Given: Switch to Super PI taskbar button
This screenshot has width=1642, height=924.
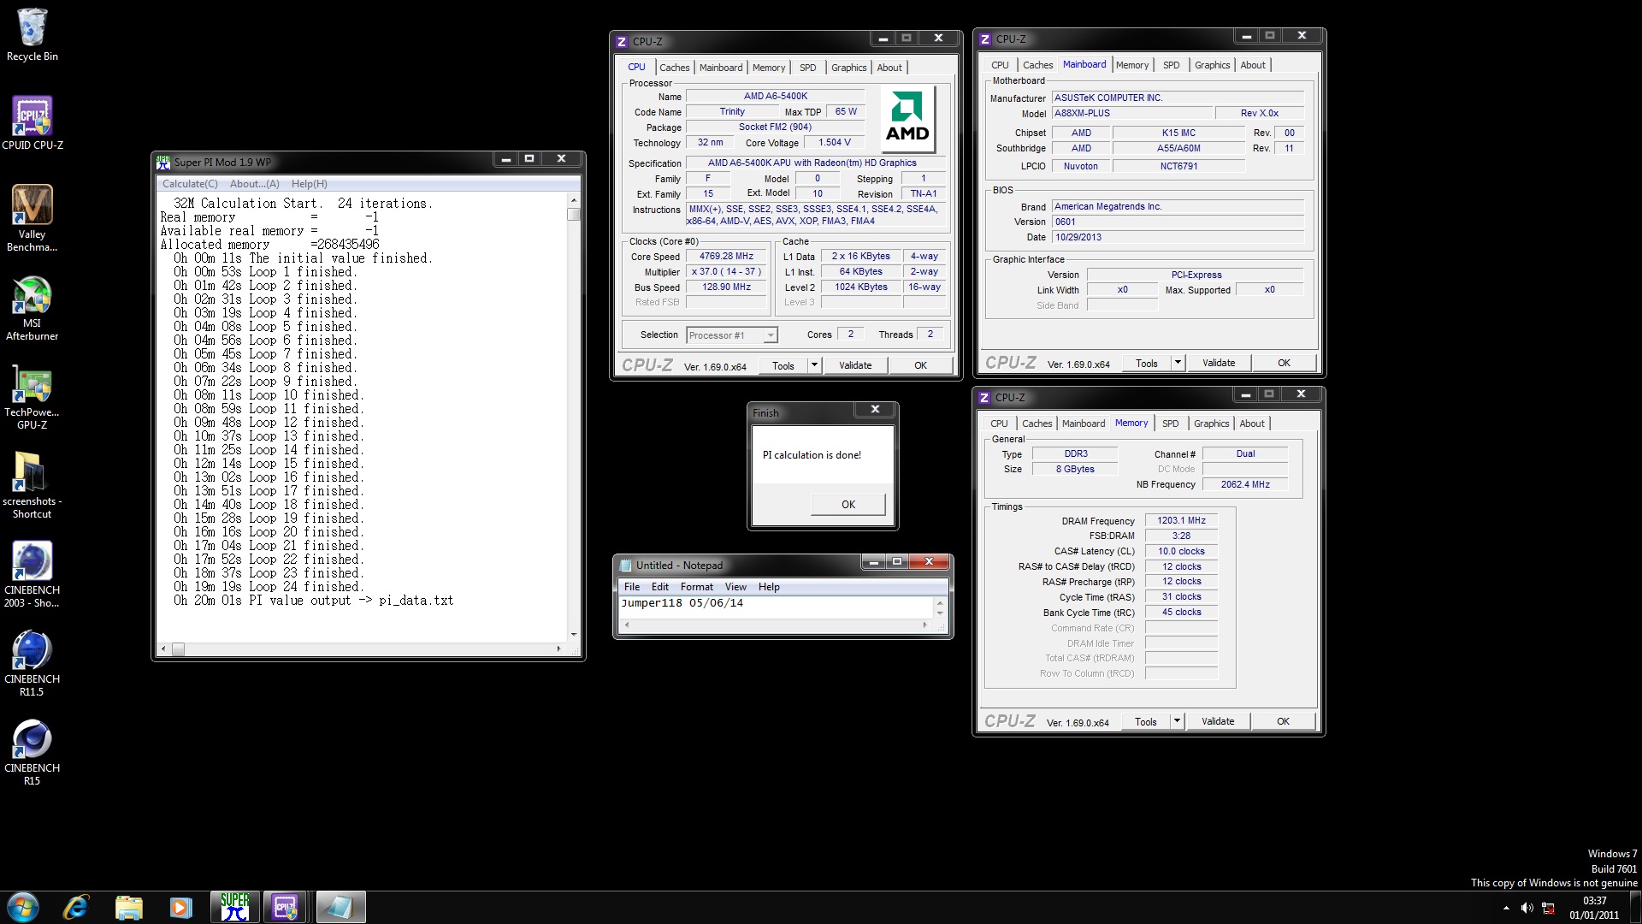Looking at the screenshot, I should pos(234,907).
